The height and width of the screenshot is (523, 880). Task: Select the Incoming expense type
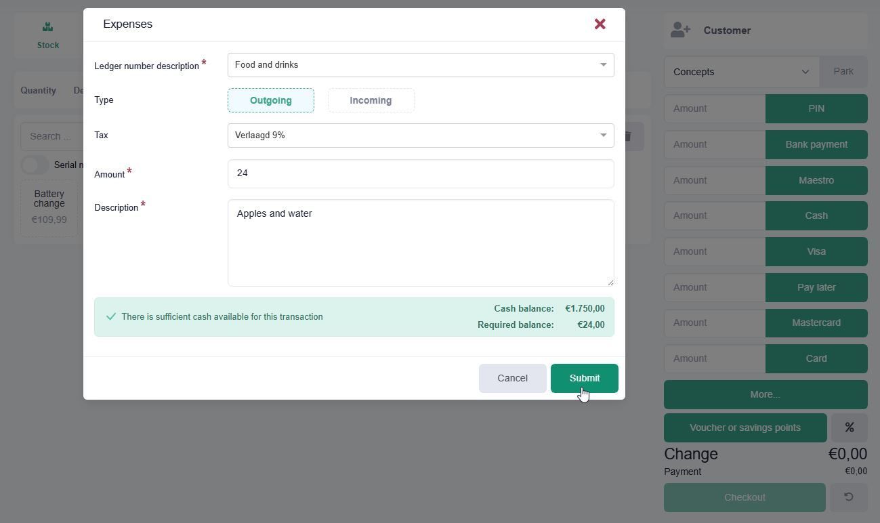[371, 100]
